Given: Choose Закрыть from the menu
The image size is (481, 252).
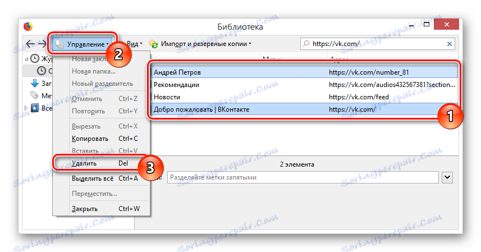Looking at the screenshot, I should pyautogui.click(x=101, y=209).
